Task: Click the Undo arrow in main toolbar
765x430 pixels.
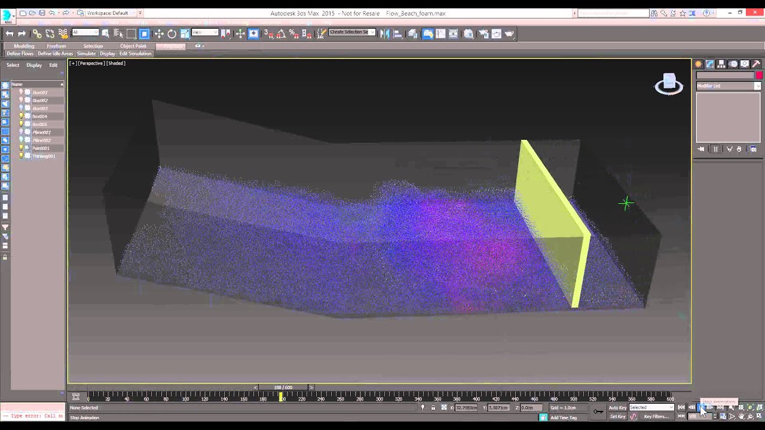Action: 10,34
